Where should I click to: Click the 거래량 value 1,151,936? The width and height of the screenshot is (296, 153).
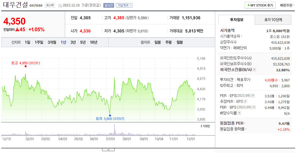point(191,18)
